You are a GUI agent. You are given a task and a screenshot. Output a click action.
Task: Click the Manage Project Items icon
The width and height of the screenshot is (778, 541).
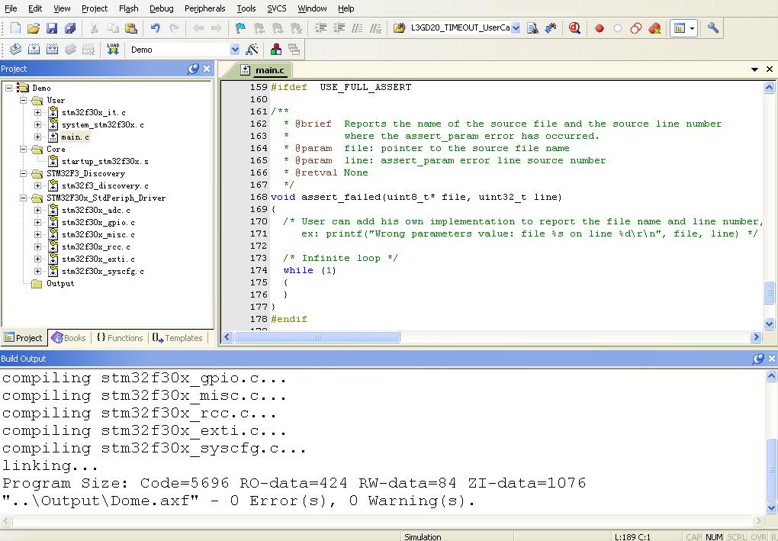[276, 50]
